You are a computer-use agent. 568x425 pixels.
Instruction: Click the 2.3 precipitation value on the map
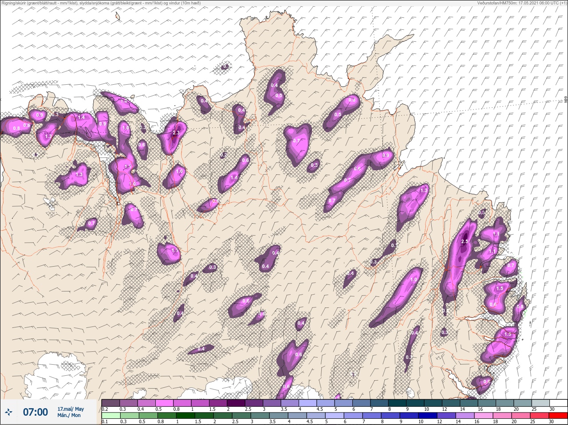click(176, 133)
